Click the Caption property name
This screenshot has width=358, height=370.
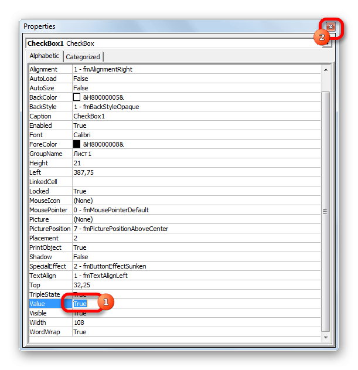40,116
